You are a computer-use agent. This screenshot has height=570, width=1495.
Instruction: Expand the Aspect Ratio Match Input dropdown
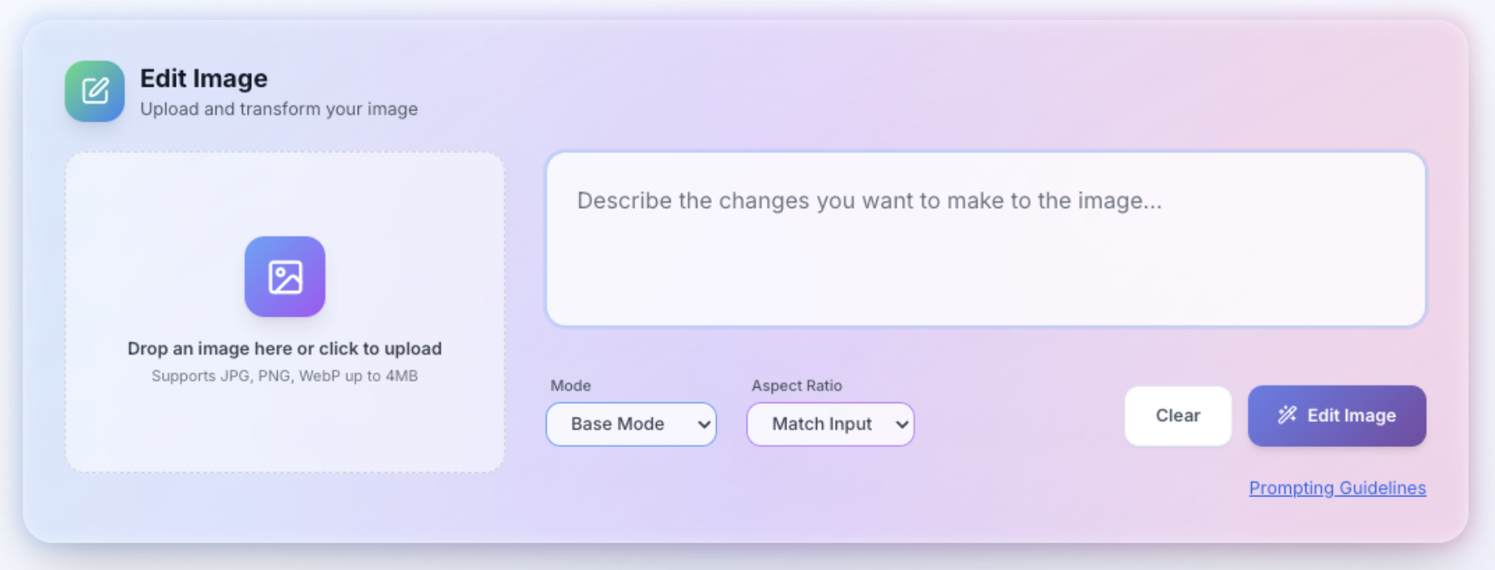[x=829, y=424]
